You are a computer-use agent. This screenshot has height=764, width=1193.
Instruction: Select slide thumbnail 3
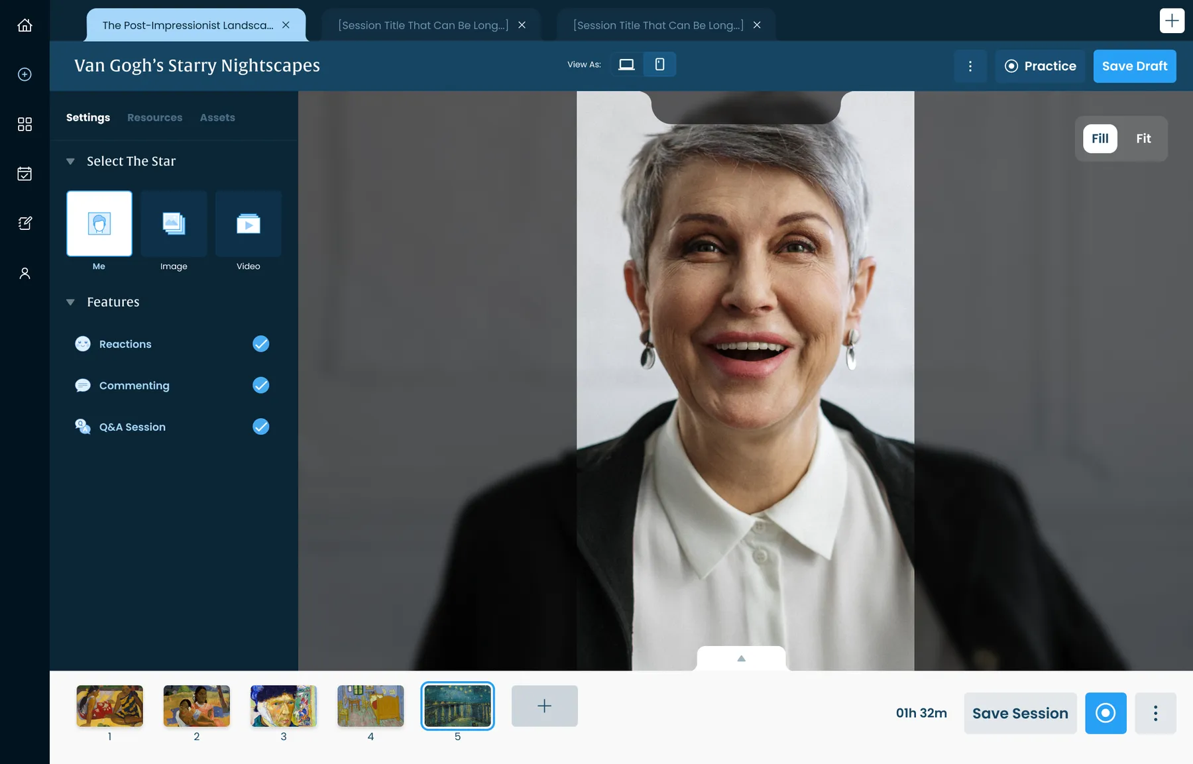coord(284,706)
